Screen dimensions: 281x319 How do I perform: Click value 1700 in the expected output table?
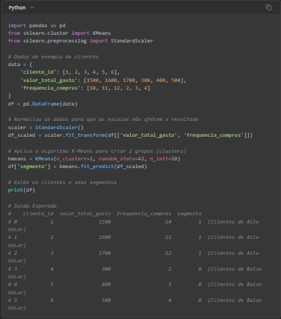(105, 254)
